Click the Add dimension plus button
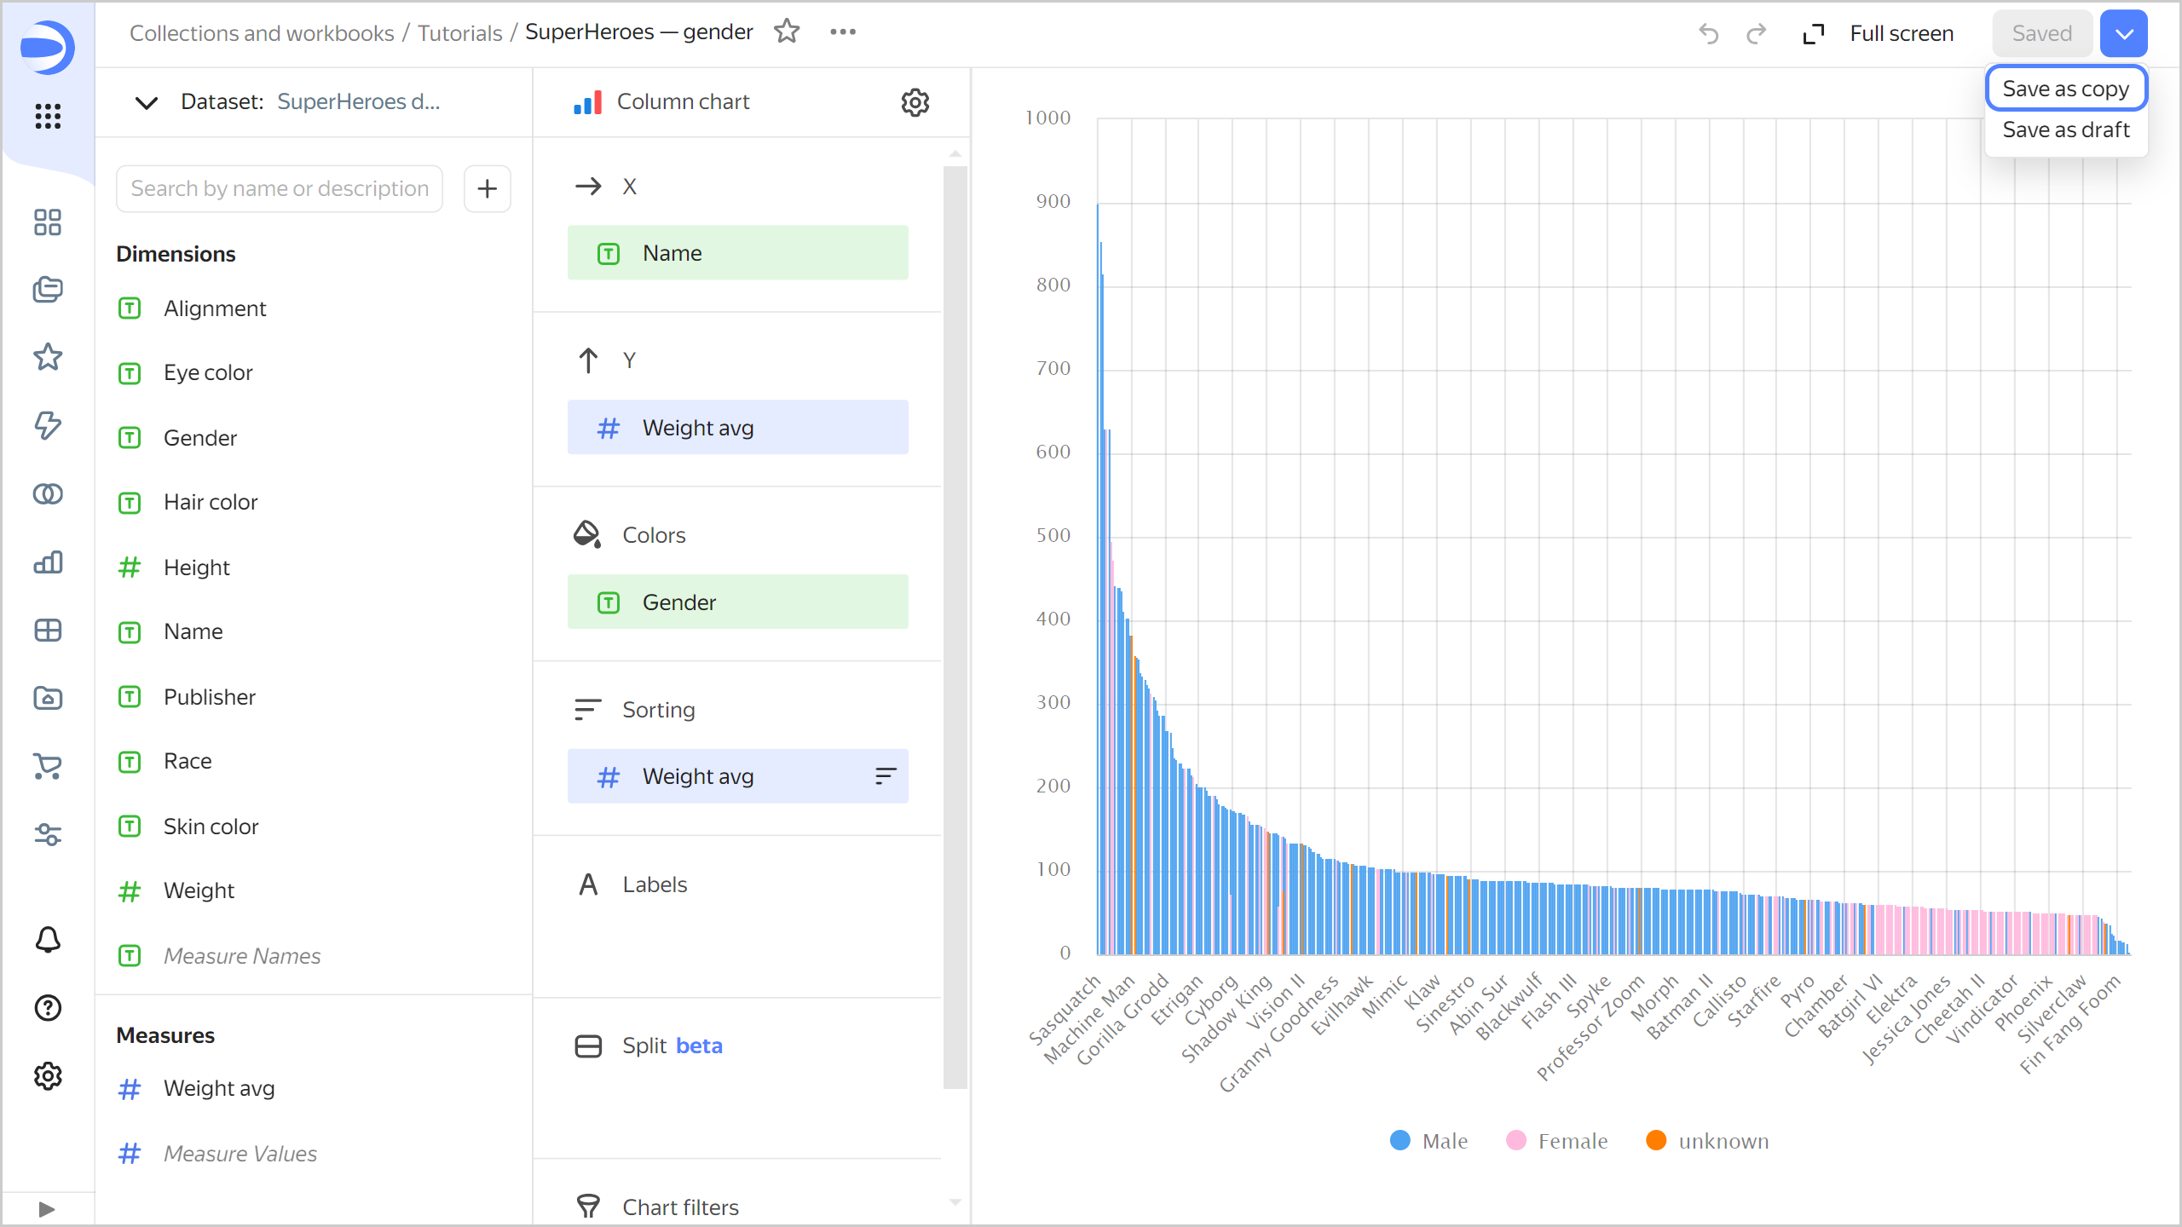Image resolution: width=2182 pixels, height=1227 pixels. coord(488,189)
